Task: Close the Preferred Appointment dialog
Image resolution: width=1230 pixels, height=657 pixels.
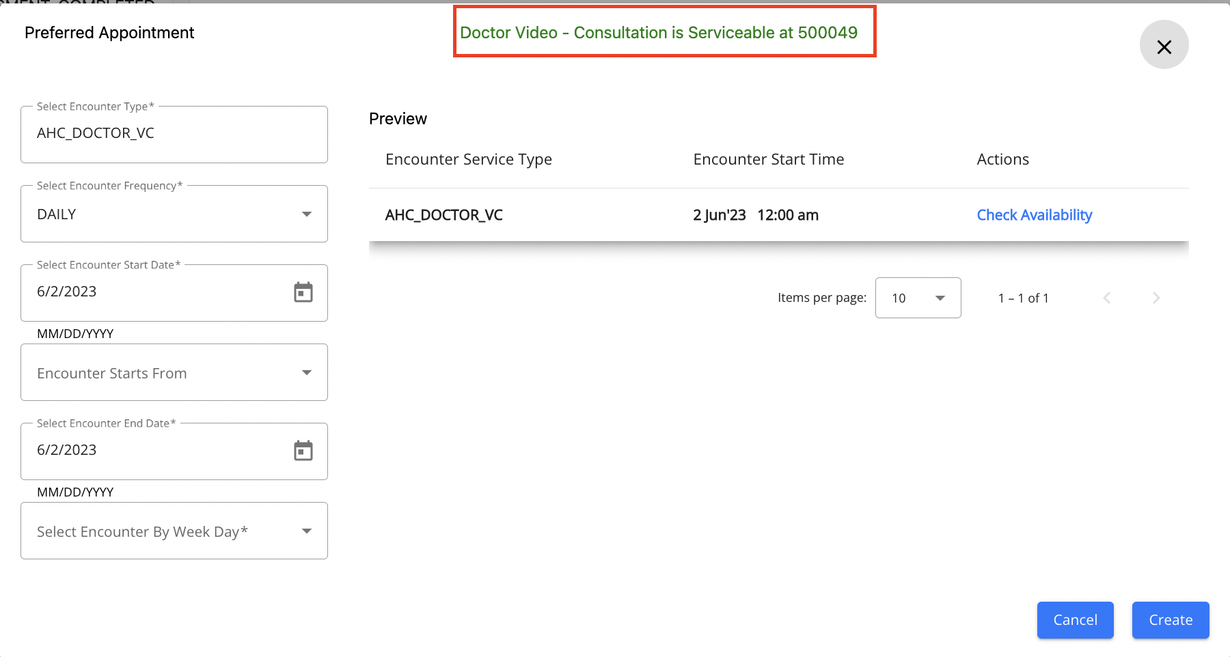Action: (x=1164, y=45)
